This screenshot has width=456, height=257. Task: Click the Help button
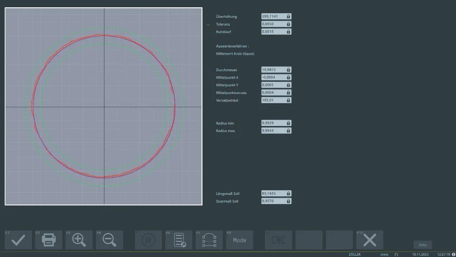tap(422, 245)
